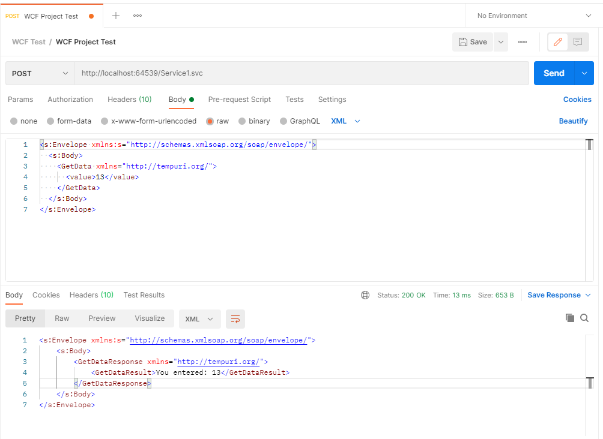Click the Beautify link
This screenshot has width=603, height=439.
(x=573, y=121)
